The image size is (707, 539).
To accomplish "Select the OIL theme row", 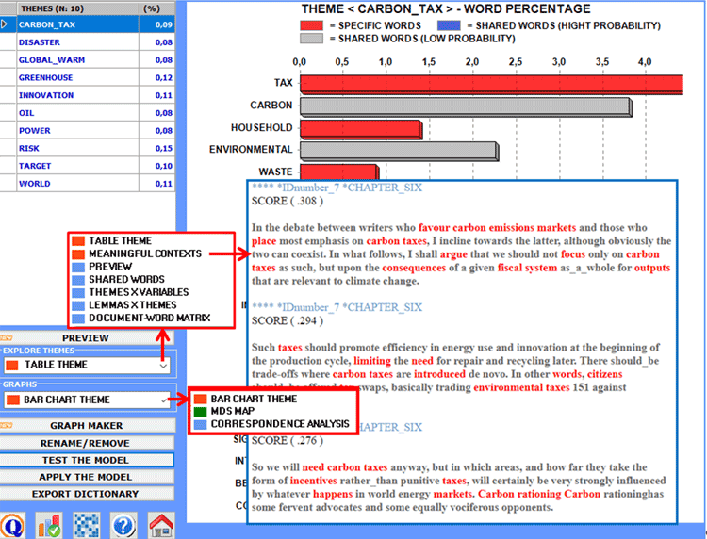I will coord(88,113).
